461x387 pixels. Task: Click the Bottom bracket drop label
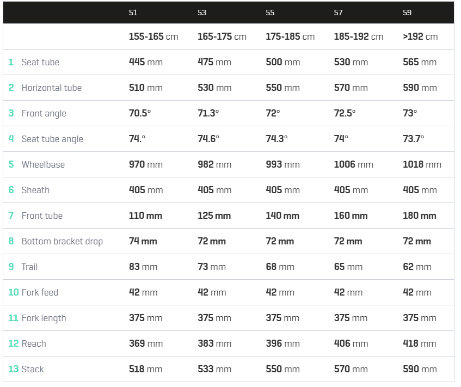63,241
